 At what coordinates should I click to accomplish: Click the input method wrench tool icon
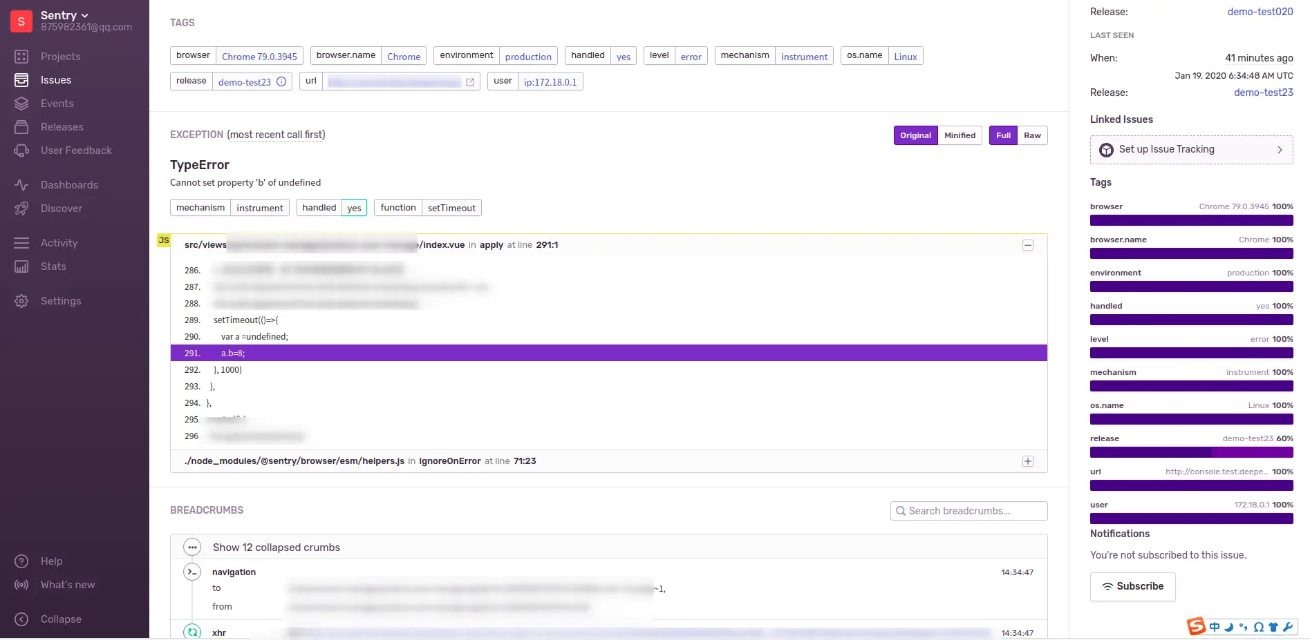pos(1287,627)
